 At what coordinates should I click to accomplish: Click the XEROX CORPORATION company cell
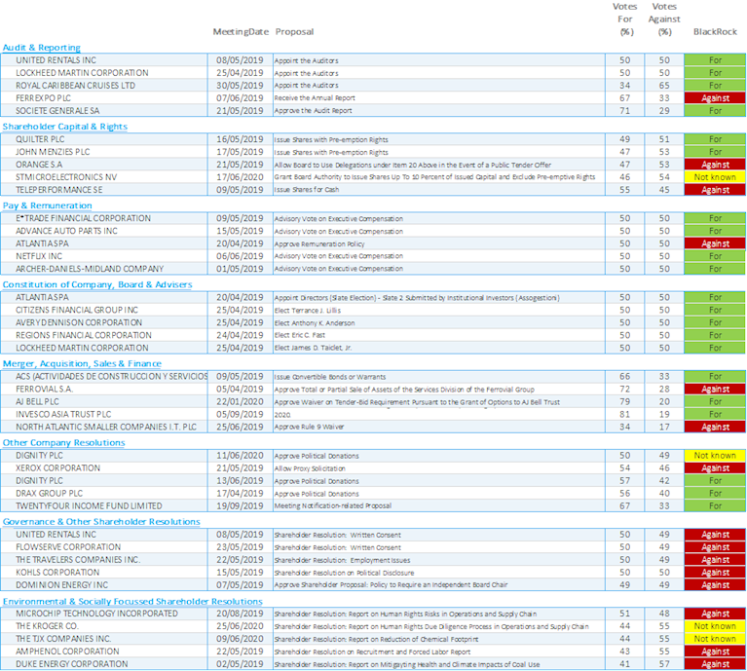click(x=104, y=468)
